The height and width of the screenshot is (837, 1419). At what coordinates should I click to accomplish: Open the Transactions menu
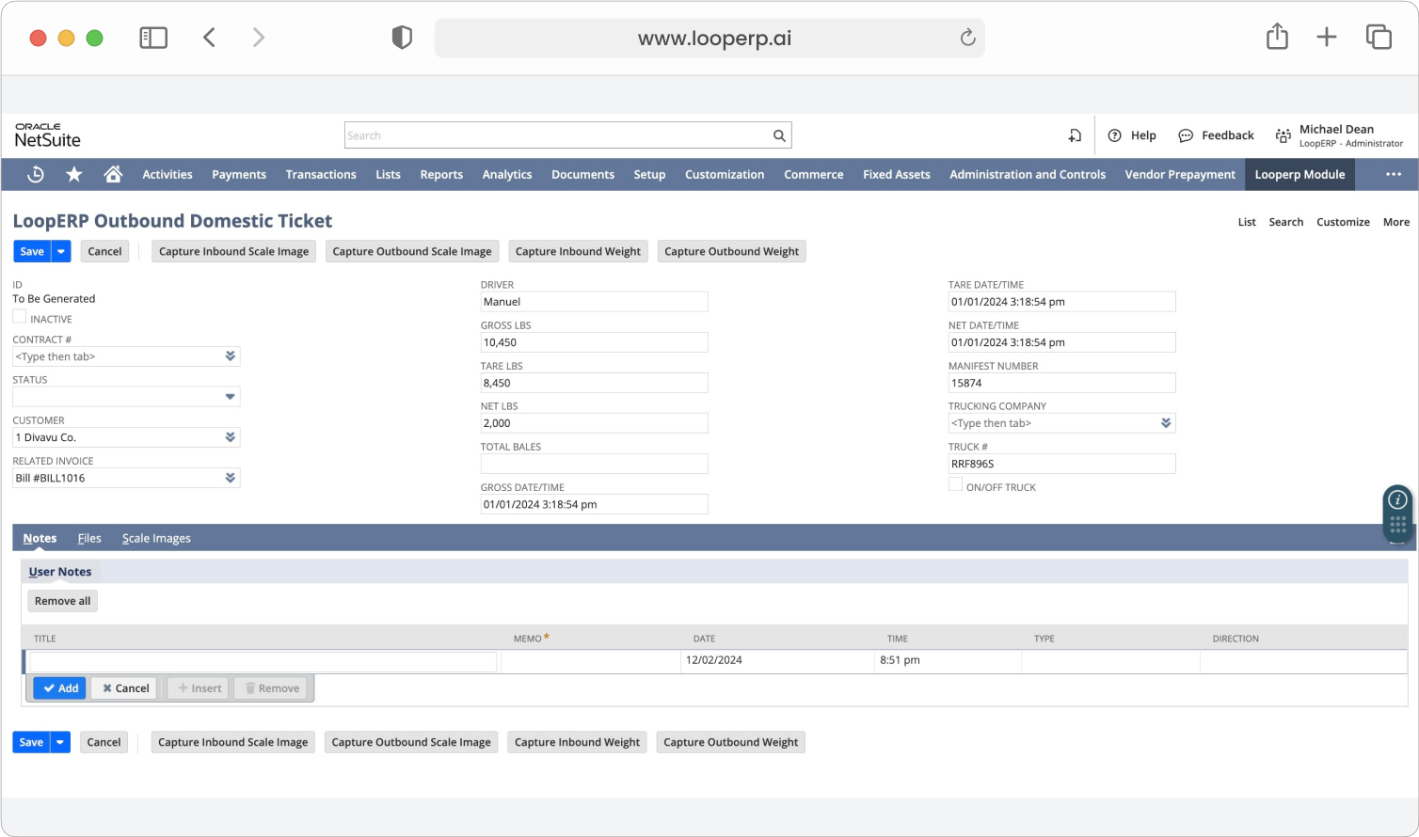pyautogui.click(x=321, y=175)
